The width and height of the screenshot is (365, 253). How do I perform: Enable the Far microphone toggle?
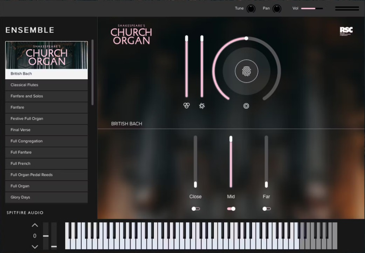[x=267, y=209]
